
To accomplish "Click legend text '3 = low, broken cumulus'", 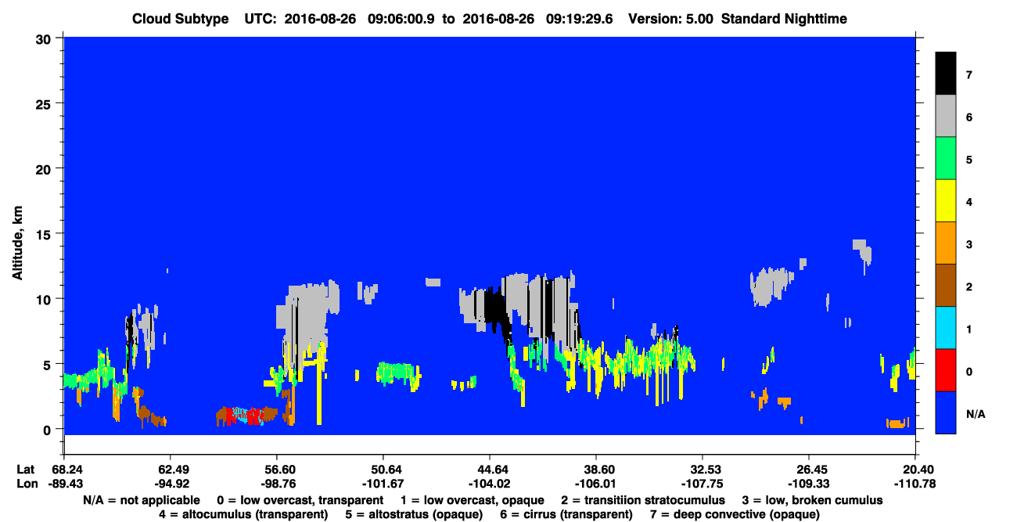I will point(812,500).
